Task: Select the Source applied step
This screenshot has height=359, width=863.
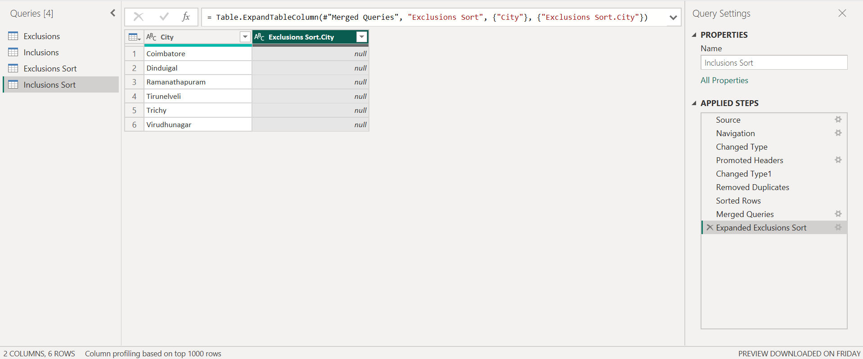Action: 774,120
